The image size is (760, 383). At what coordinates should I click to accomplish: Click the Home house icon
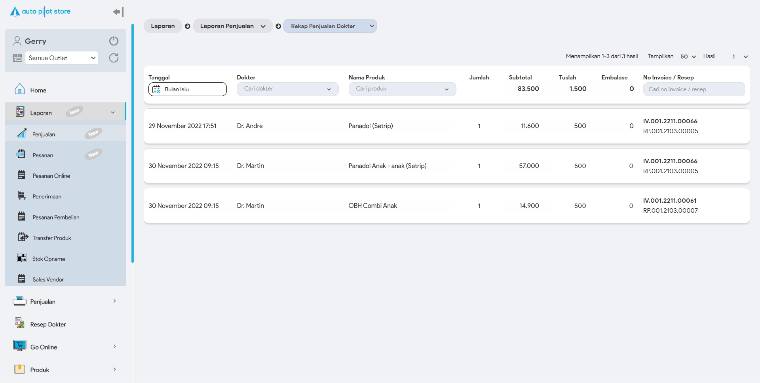point(19,89)
